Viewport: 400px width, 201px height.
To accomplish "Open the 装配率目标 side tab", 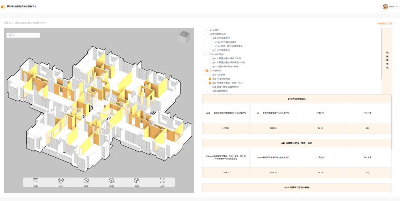I will tap(387, 60).
